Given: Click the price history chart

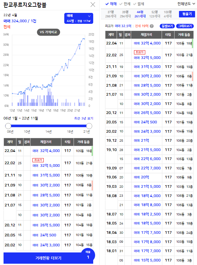Looking at the screenshot, I should 49,70.
